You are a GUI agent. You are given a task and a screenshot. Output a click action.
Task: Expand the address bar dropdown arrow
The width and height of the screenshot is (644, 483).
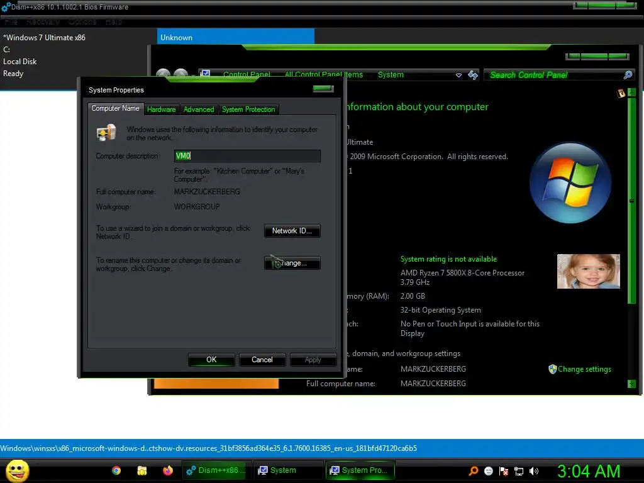[458, 75]
